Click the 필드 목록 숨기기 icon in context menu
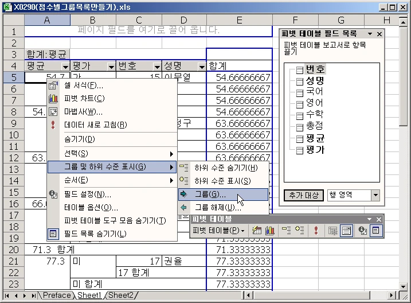 pyautogui.click(x=53, y=234)
